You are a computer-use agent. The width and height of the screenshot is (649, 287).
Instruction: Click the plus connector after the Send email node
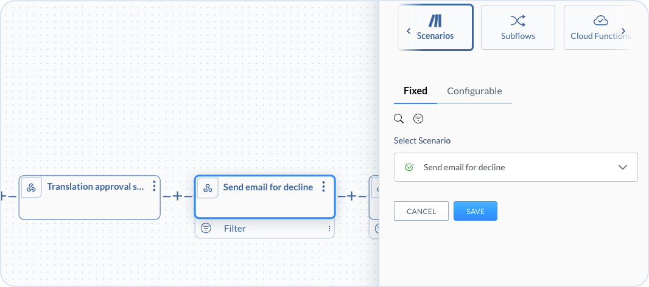[x=351, y=196]
